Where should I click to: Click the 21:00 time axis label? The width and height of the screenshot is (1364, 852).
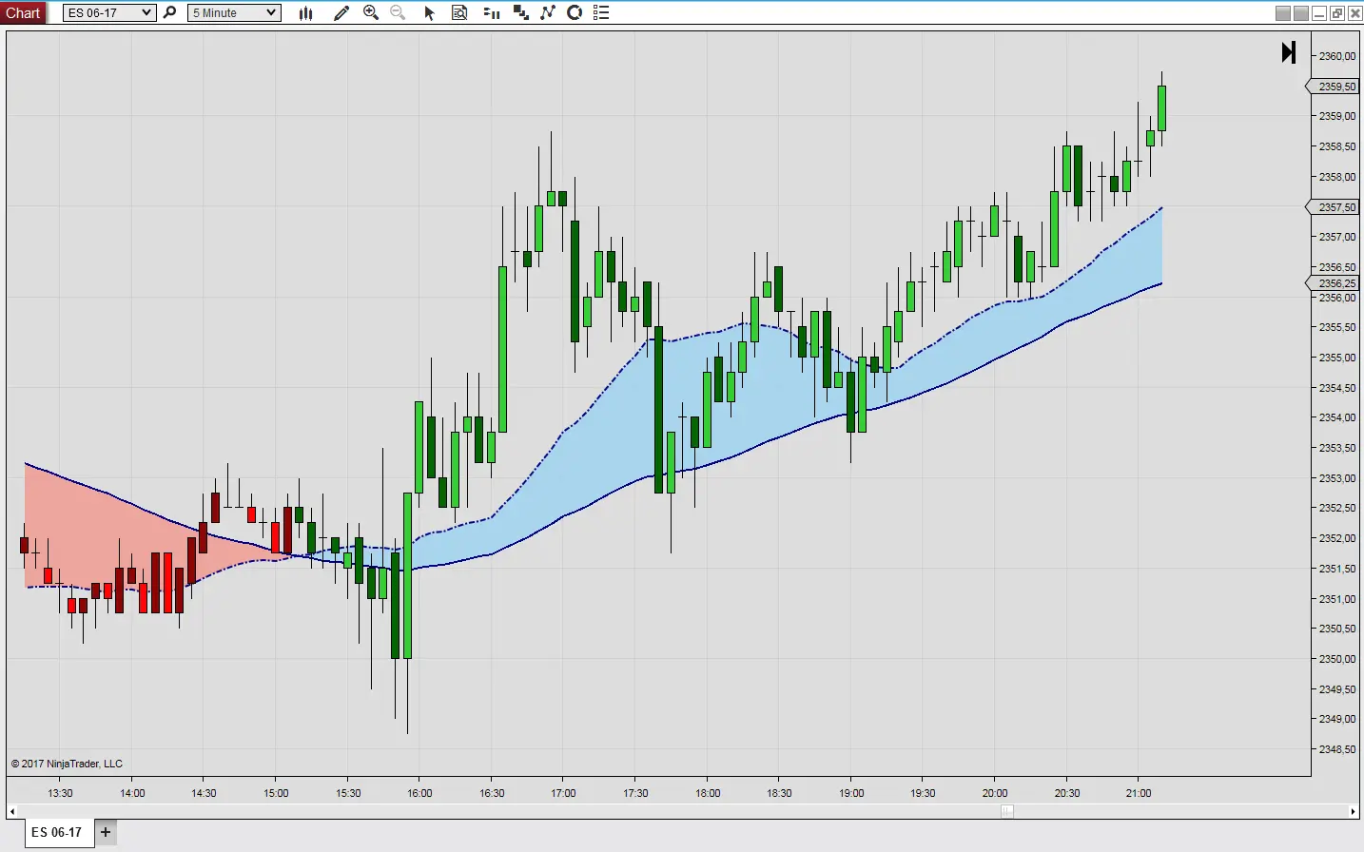[x=1139, y=793]
